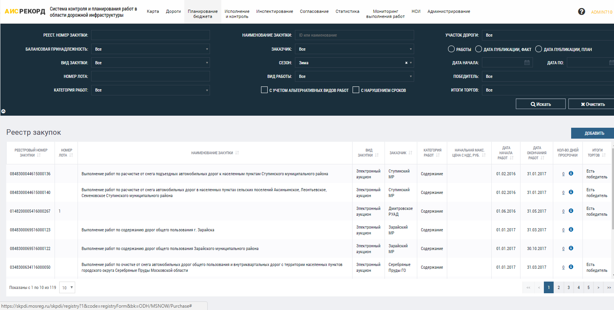Viewport: 614px width, 310px height.
Task: Focus РЕЕСТ. НОМЕР ЗАКУПКИ input field
Action: pyautogui.click(x=150, y=35)
